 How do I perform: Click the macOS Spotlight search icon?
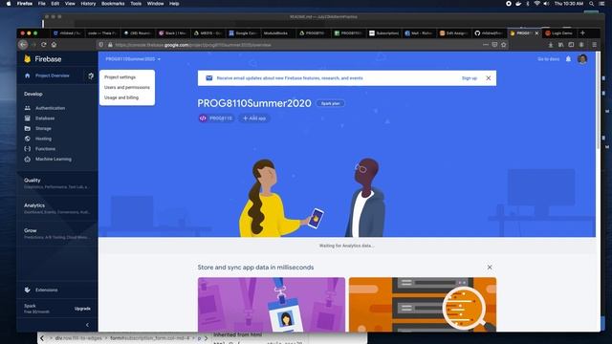pos(592,4)
